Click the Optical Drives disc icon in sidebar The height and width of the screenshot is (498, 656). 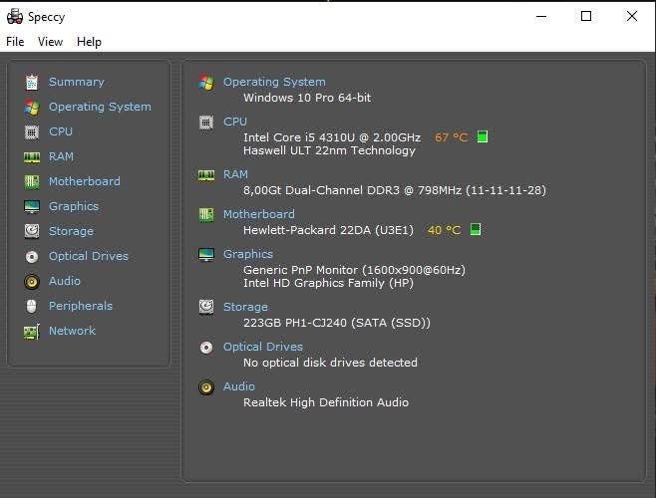[x=32, y=256]
